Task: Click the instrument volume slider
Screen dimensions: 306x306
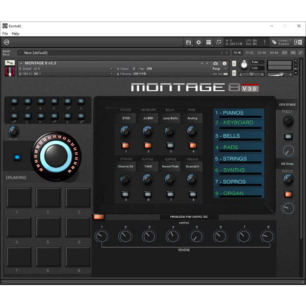Action: [279, 74]
